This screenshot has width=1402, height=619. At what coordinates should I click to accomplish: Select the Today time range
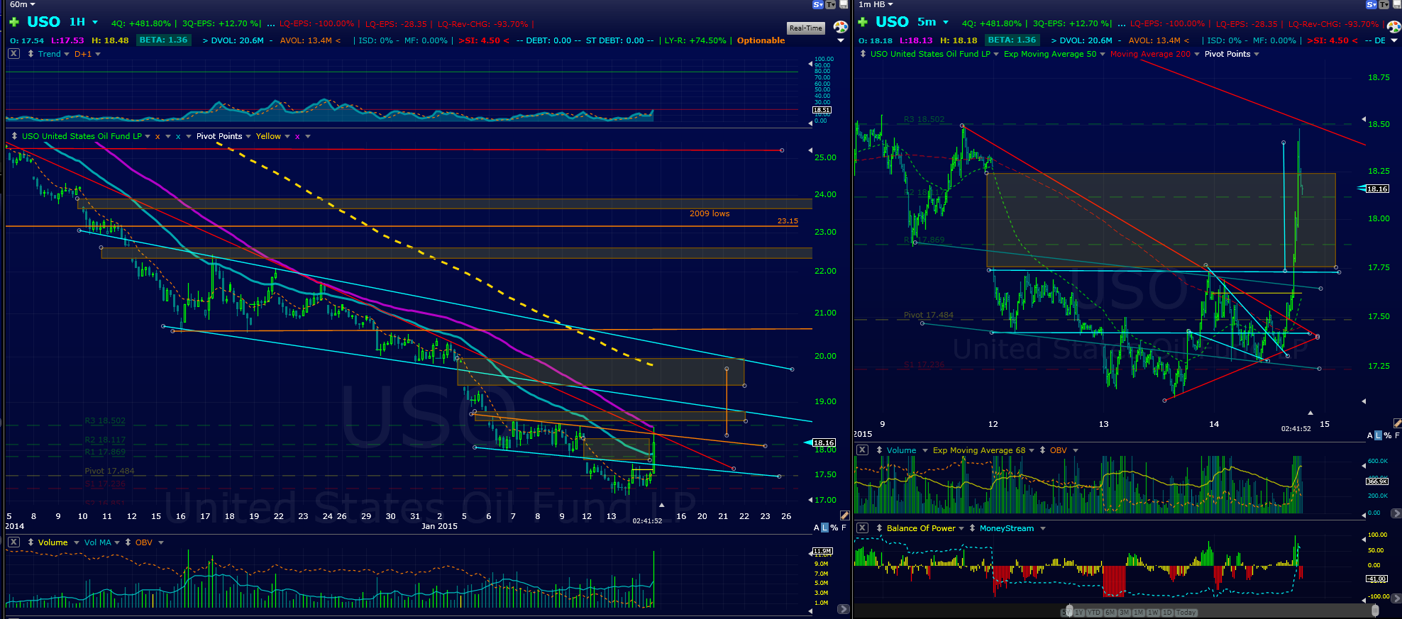pyautogui.click(x=1186, y=612)
